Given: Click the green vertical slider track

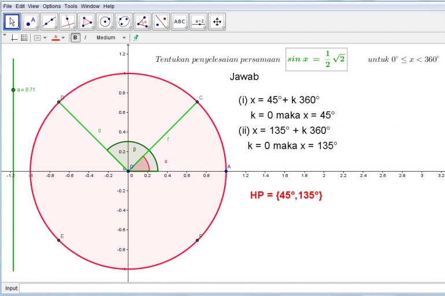Looking at the screenshot, I should point(13,165).
